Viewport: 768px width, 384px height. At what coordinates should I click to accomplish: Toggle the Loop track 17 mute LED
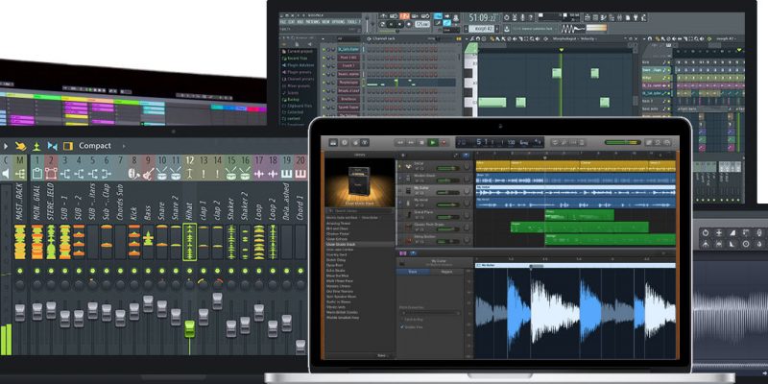pyautogui.click(x=258, y=271)
